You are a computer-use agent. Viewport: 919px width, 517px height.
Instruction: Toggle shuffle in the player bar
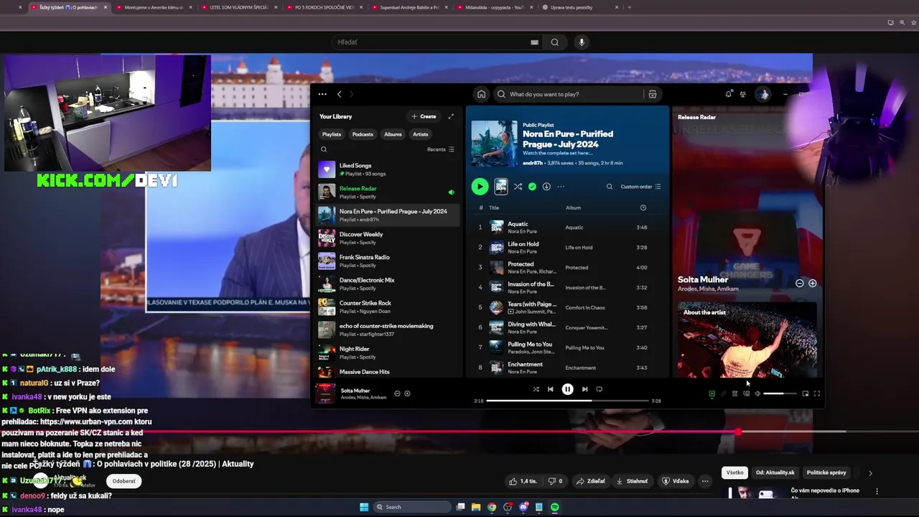(536, 389)
